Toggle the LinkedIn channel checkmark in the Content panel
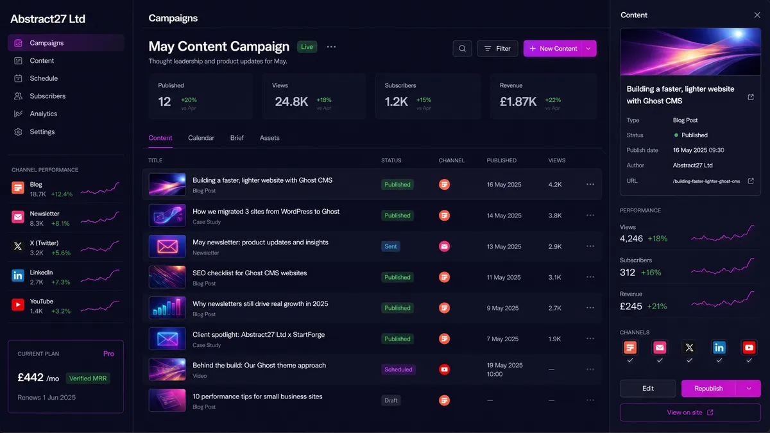Screen dimensions: 770x433 tap(719, 361)
